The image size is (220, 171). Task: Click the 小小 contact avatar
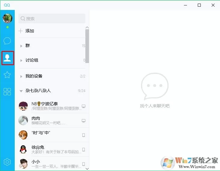point(23,163)
